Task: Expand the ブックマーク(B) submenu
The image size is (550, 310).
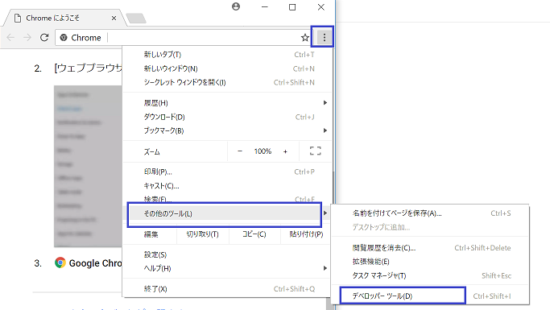Action: pyautogui.click(x=227, y=130)
